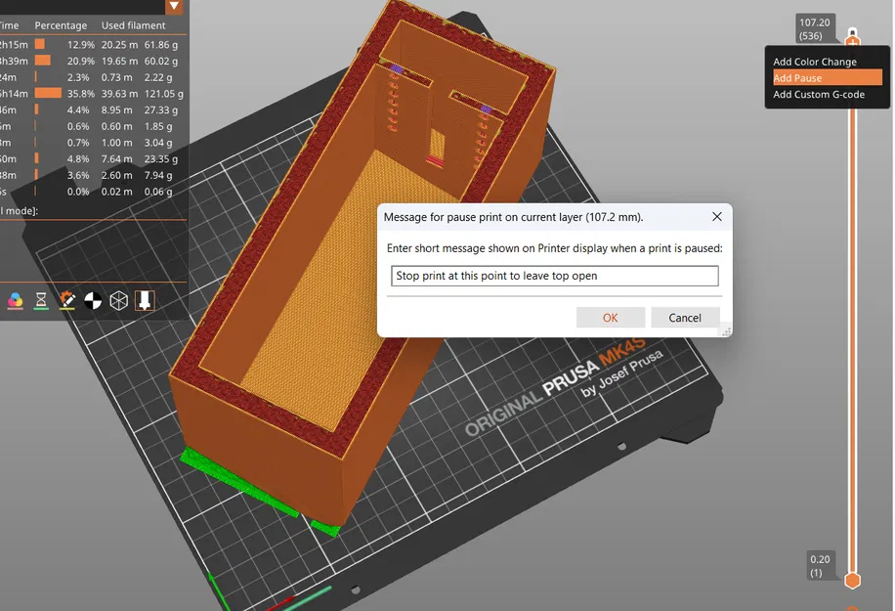Screen dimensions: 895x611
Task: Click the plus icon on the upper layer slider thumb
Action: pyautogui.click(x=853, y=41)
